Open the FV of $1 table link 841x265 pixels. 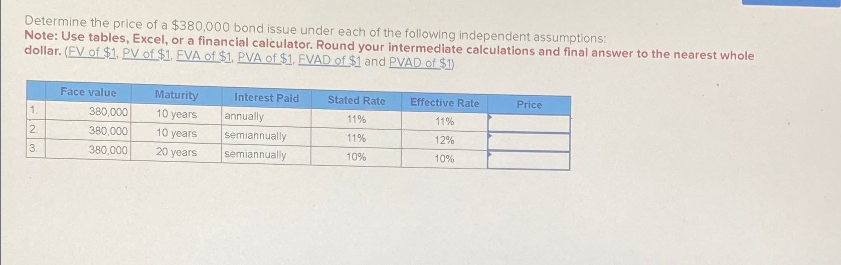[x=92, y=52]
